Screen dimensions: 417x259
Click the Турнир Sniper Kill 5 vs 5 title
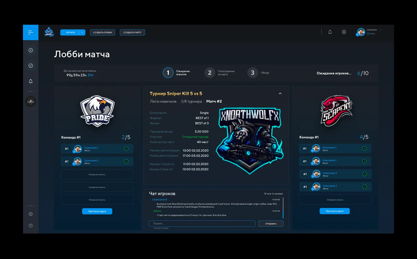pyautogui.click(x=176, y=93)
